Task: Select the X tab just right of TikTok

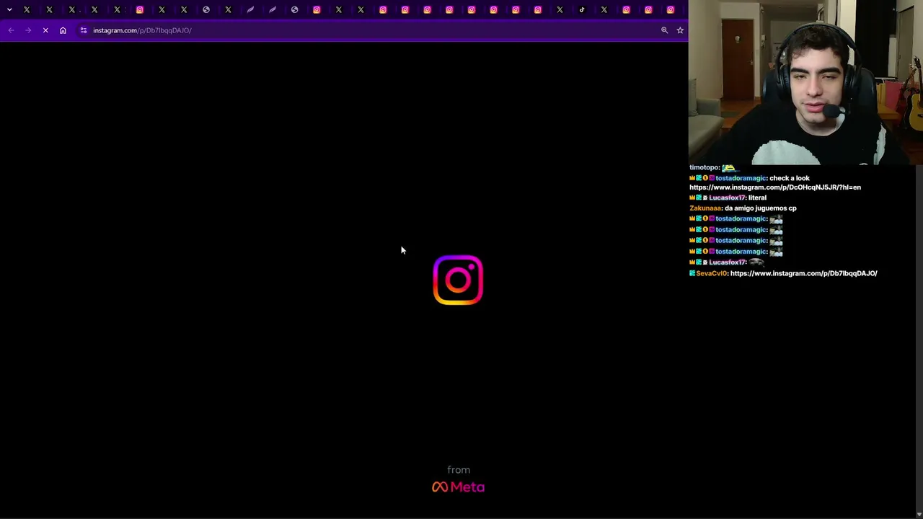Action: [x=604, y=9]
